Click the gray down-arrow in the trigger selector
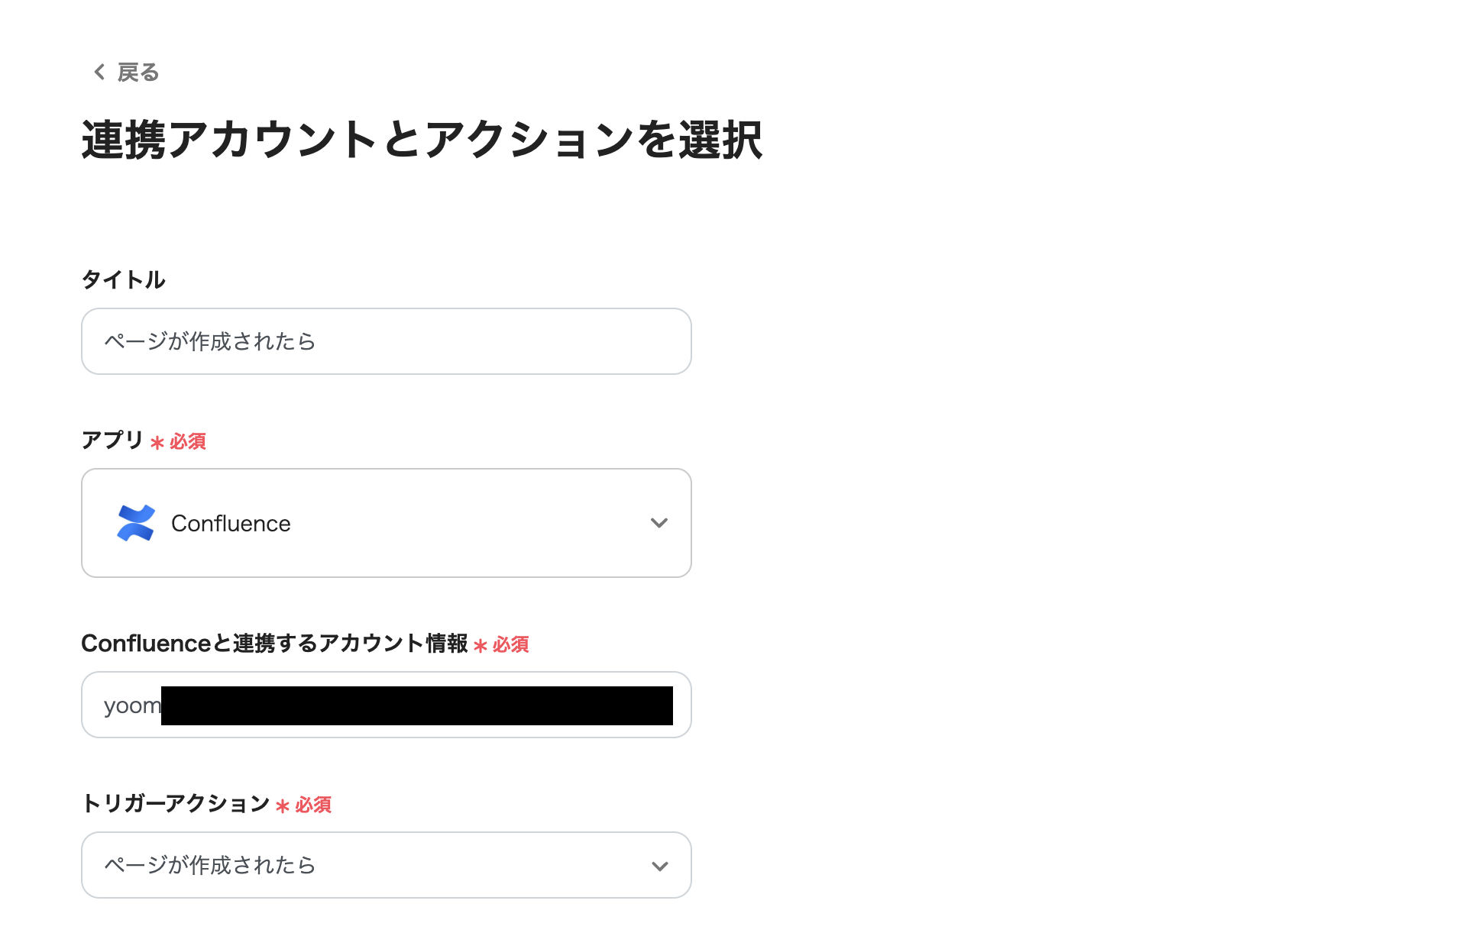 pyautogui.click(x=658, y=865)
